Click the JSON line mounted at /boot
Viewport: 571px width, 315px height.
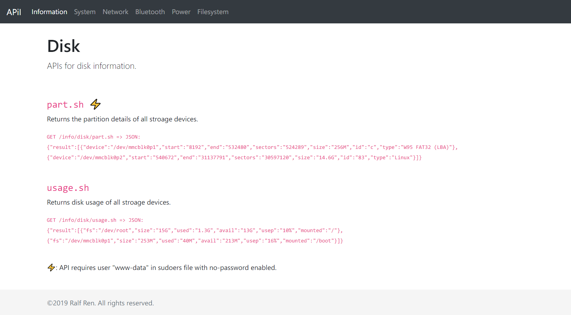coord(195,241)
